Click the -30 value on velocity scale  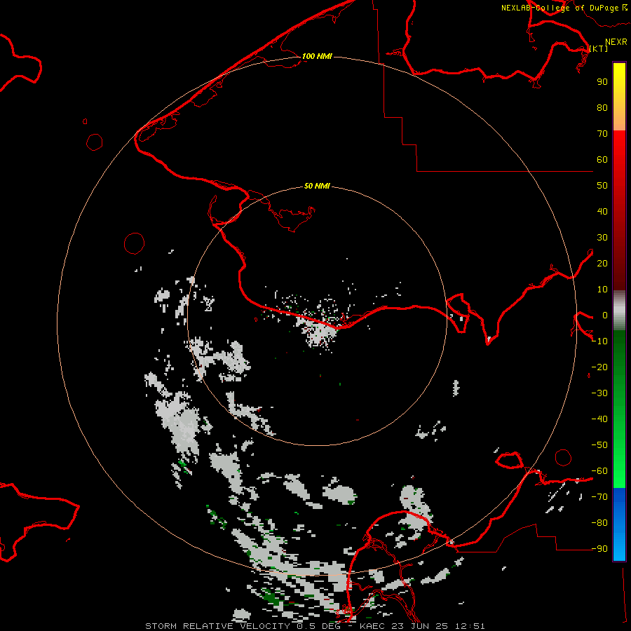pyautogui.click(x=599, y=393)
